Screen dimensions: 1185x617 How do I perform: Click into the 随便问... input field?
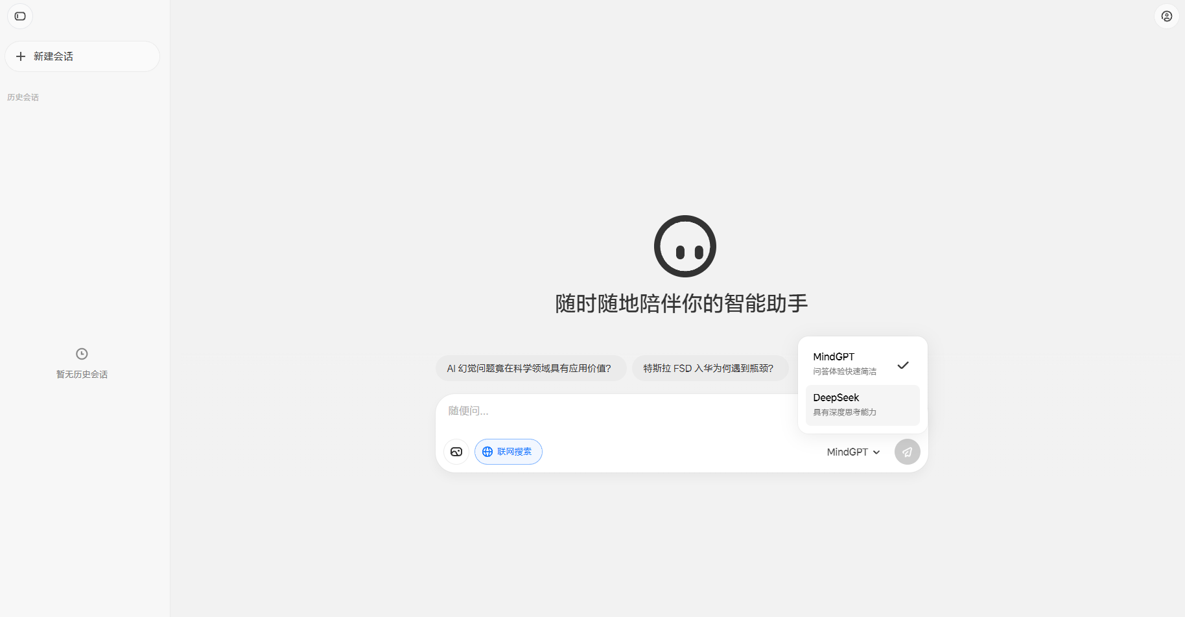[681, 411]
